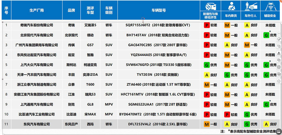The width and height of the screenshot is (282, 135).
Task: Click the 生产厂商 column header
Action: click(x=37, y=10)
